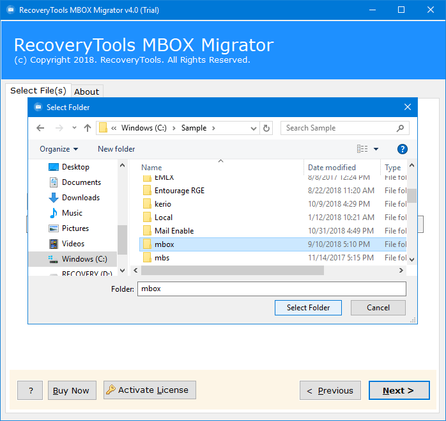
Task: Click the Back arrow in Select Folder dialog
Action: click(40, 128)
